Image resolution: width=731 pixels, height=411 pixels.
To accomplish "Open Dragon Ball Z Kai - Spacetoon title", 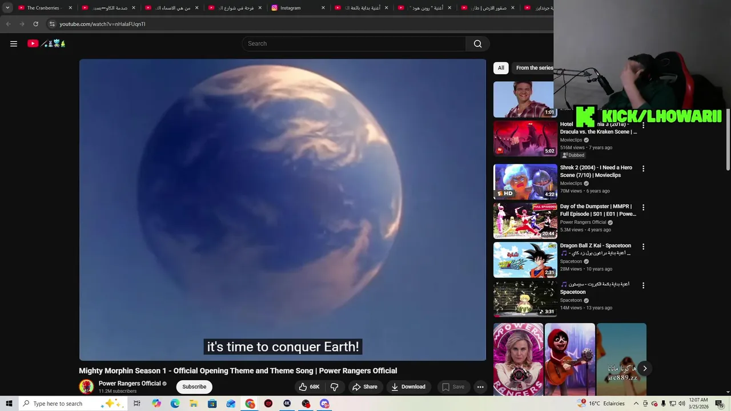I will click(596, 245).
